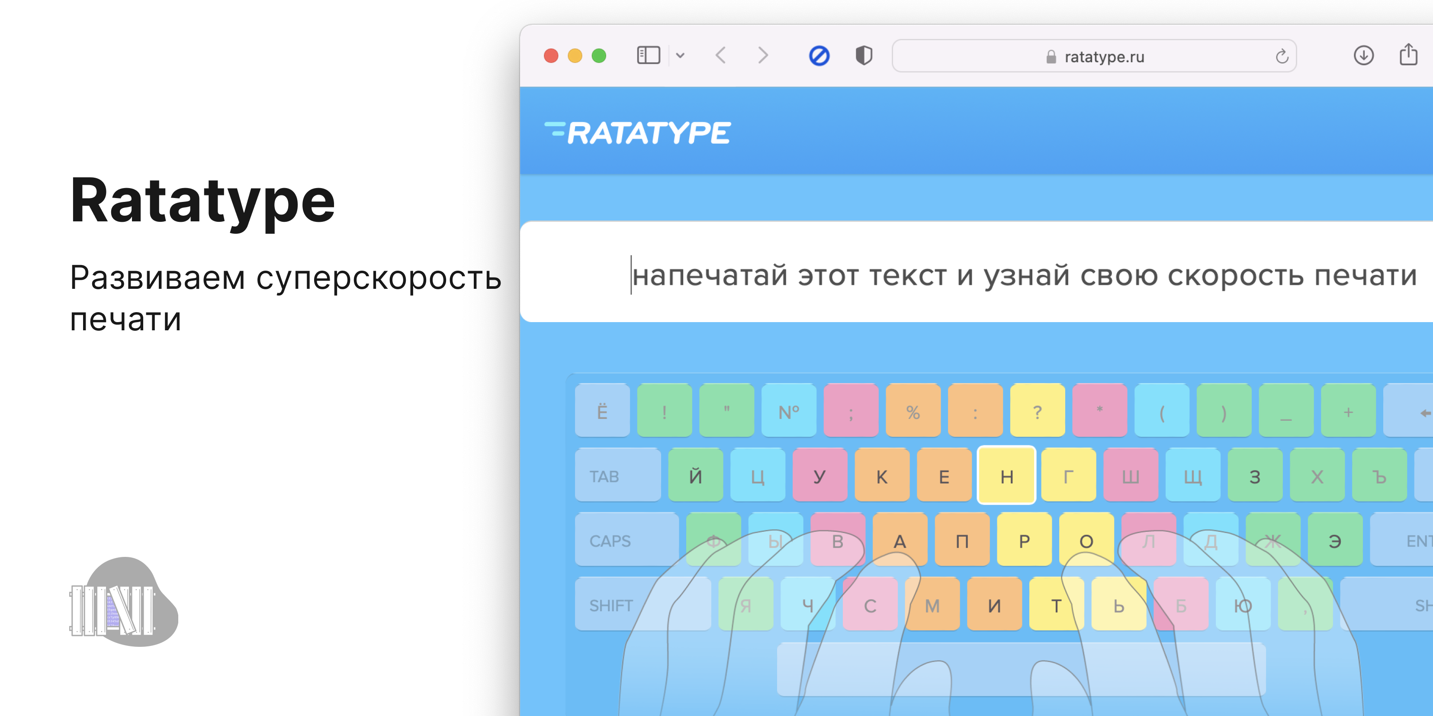Click the И key in bottom row
The height and width of the screenshot is (716, 1433).
[995, 604]
